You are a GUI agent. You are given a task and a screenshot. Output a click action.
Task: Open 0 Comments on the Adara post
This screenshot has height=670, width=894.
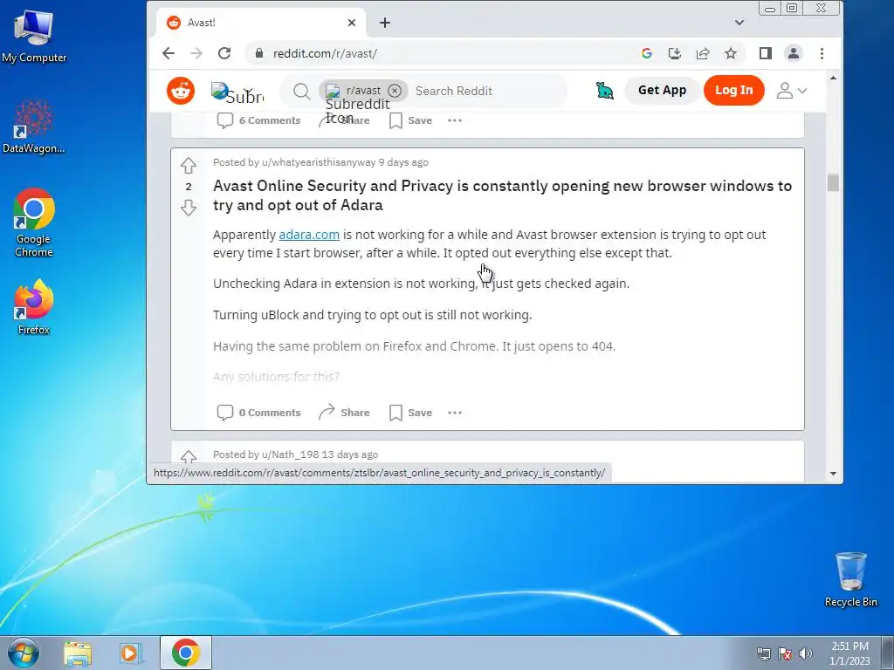click(x=258, y=413)
